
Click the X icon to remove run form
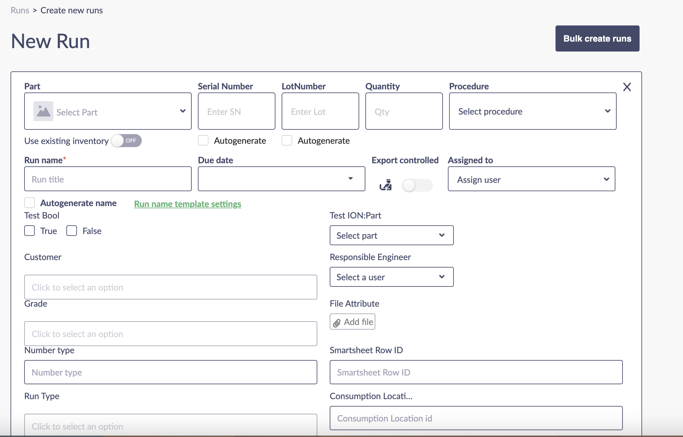pyautogui.click(x=627, y=87)
